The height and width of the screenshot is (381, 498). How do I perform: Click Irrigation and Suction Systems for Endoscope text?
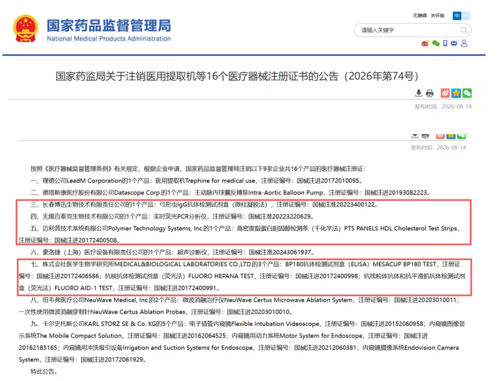click(187, 348)
